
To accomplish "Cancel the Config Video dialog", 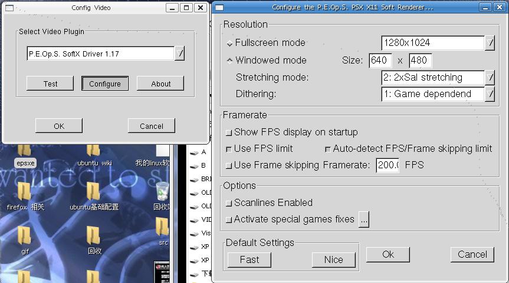I will point(151,126).
